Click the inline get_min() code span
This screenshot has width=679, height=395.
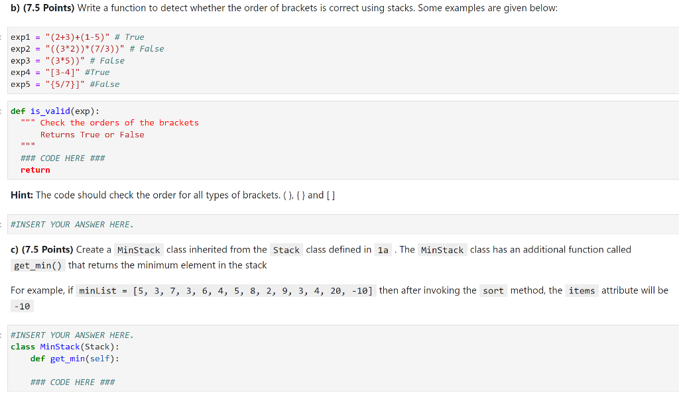click(38, 265)
